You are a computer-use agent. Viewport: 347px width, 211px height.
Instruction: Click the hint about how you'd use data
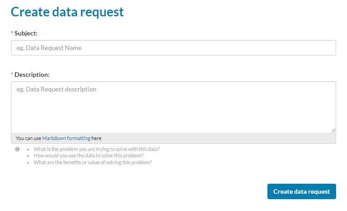pyautogui.click(x=90, y=156)
